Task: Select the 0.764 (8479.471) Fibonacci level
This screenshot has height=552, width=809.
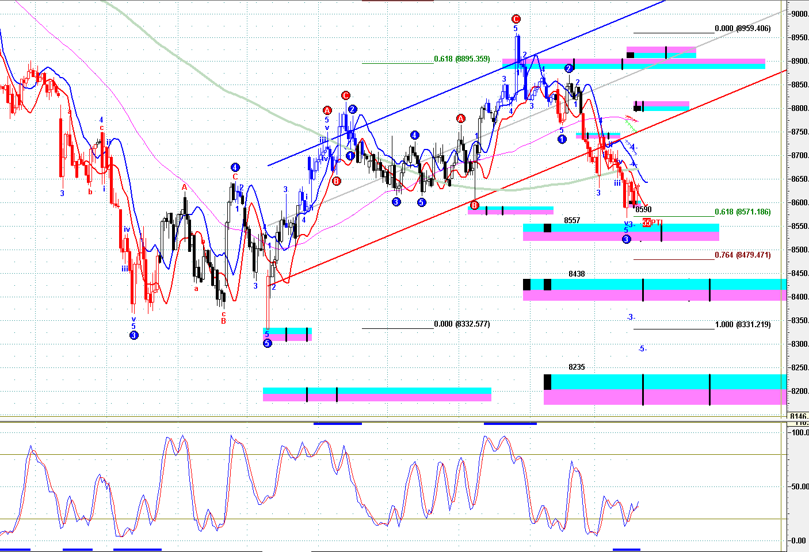Action: click(x=742, y=255)
